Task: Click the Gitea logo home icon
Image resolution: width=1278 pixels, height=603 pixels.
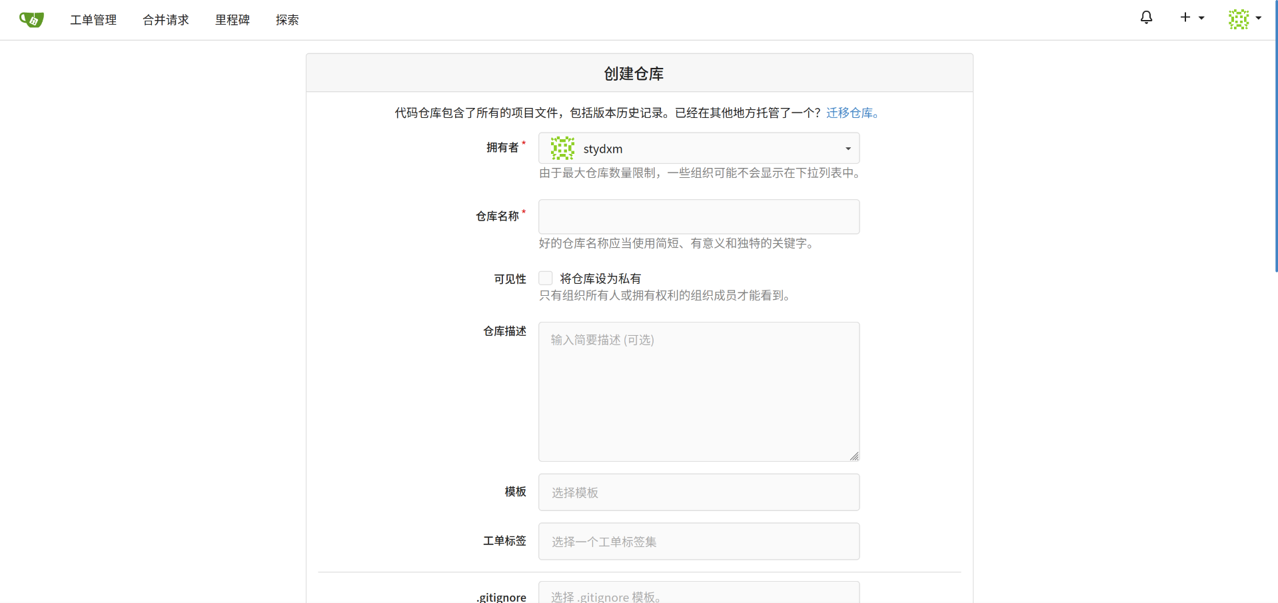Action: pyautogui.click(x=31, y=19)
